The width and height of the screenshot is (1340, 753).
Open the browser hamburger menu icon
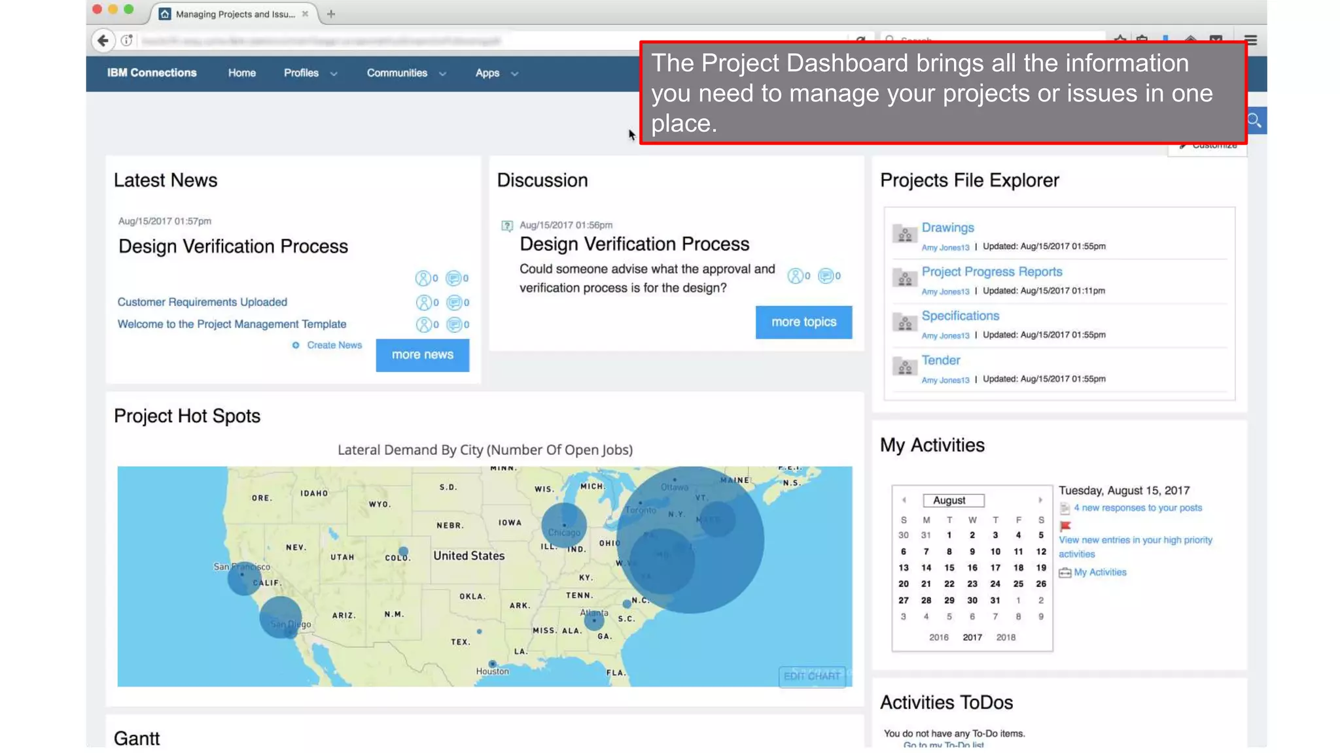1250,41
